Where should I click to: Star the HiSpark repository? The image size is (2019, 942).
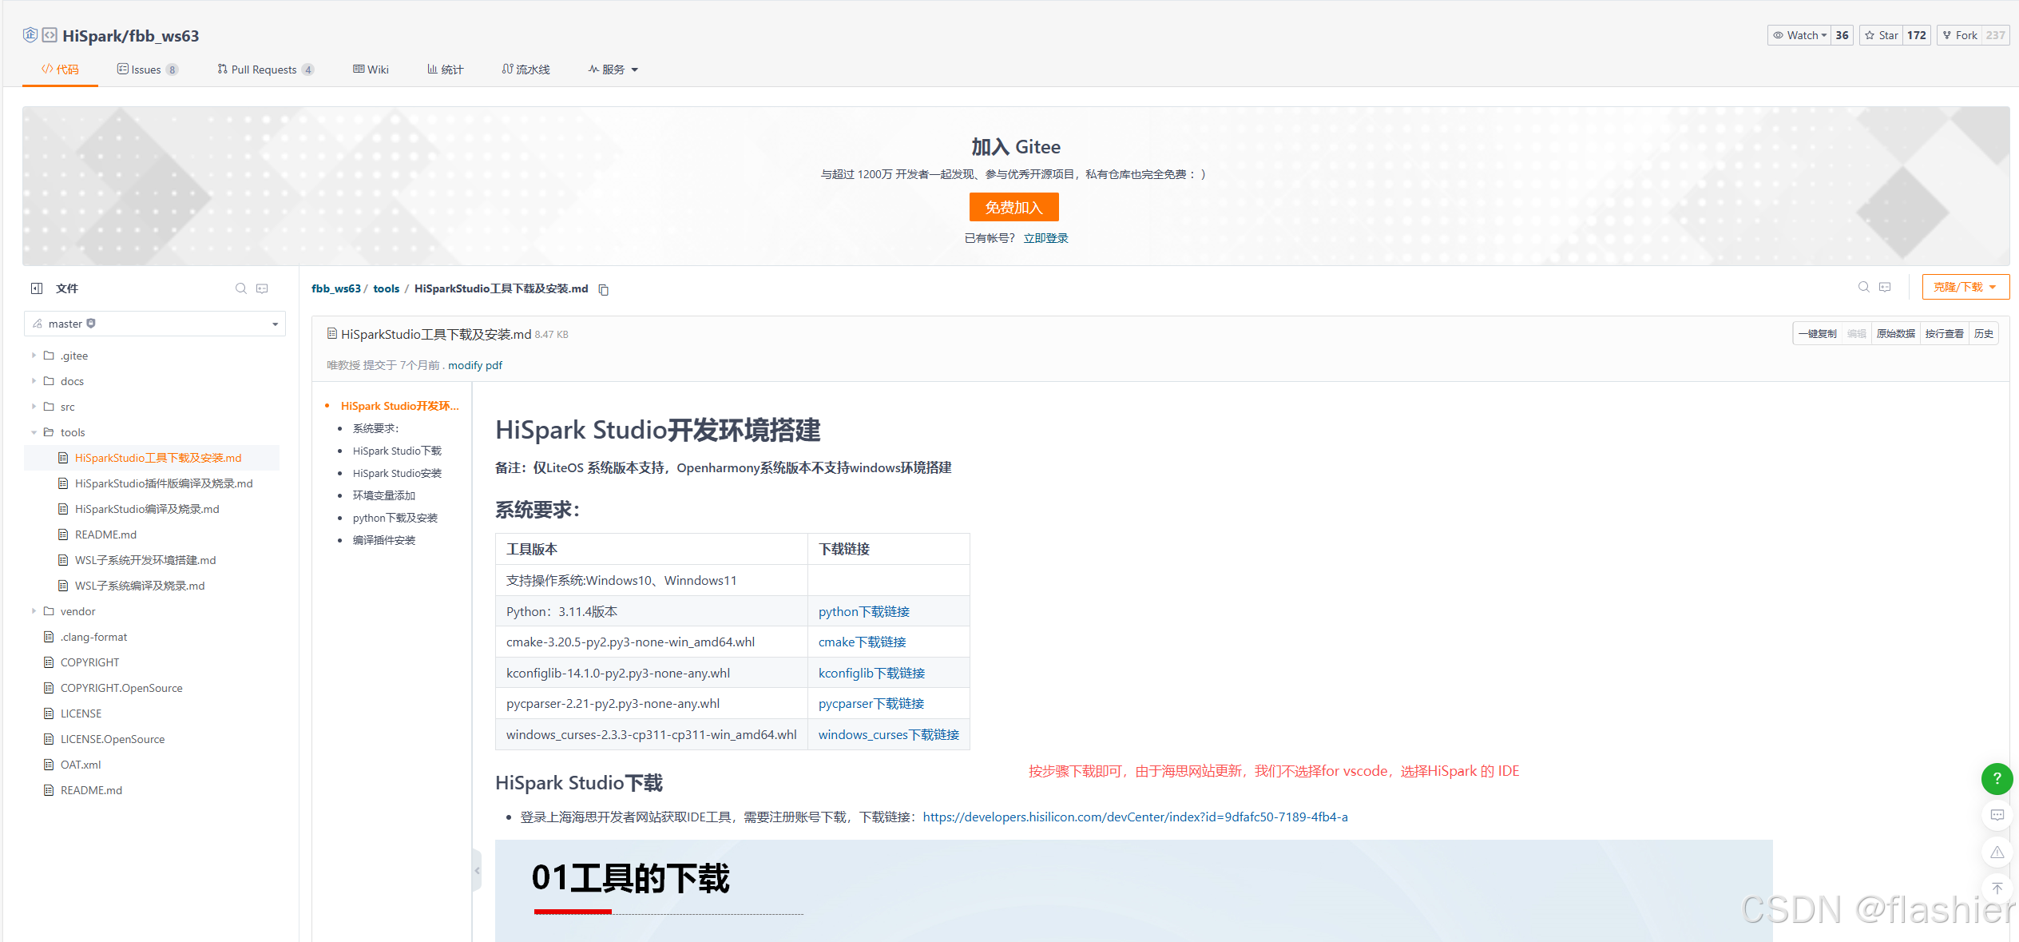[x=1881, y=35]
